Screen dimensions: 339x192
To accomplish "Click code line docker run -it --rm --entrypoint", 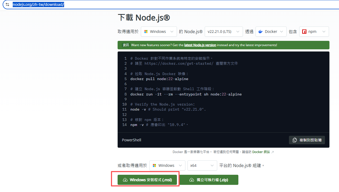I will click(x=186, y=94).
